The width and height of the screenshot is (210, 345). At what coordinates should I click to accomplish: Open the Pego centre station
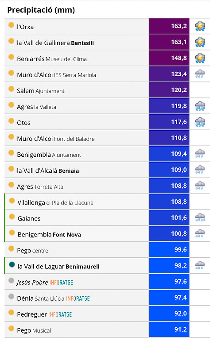[33, 250]
